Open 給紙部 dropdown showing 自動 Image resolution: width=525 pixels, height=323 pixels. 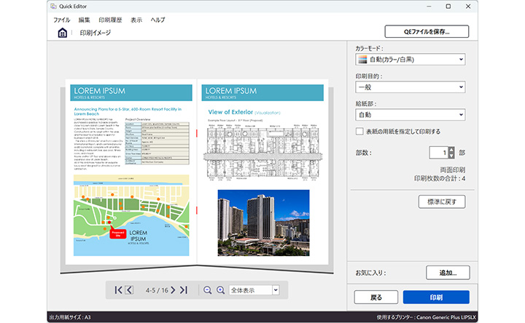410,115
